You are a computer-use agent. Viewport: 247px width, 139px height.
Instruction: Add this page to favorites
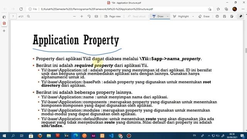click(210, 9)
